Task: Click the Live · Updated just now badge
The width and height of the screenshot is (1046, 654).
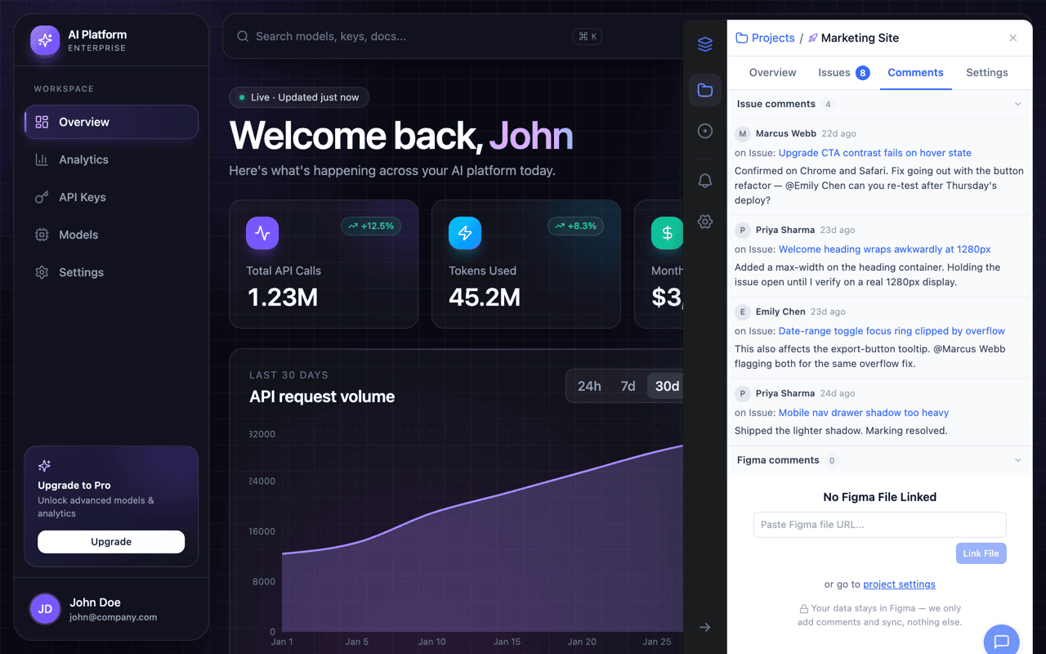Action: 299,97
